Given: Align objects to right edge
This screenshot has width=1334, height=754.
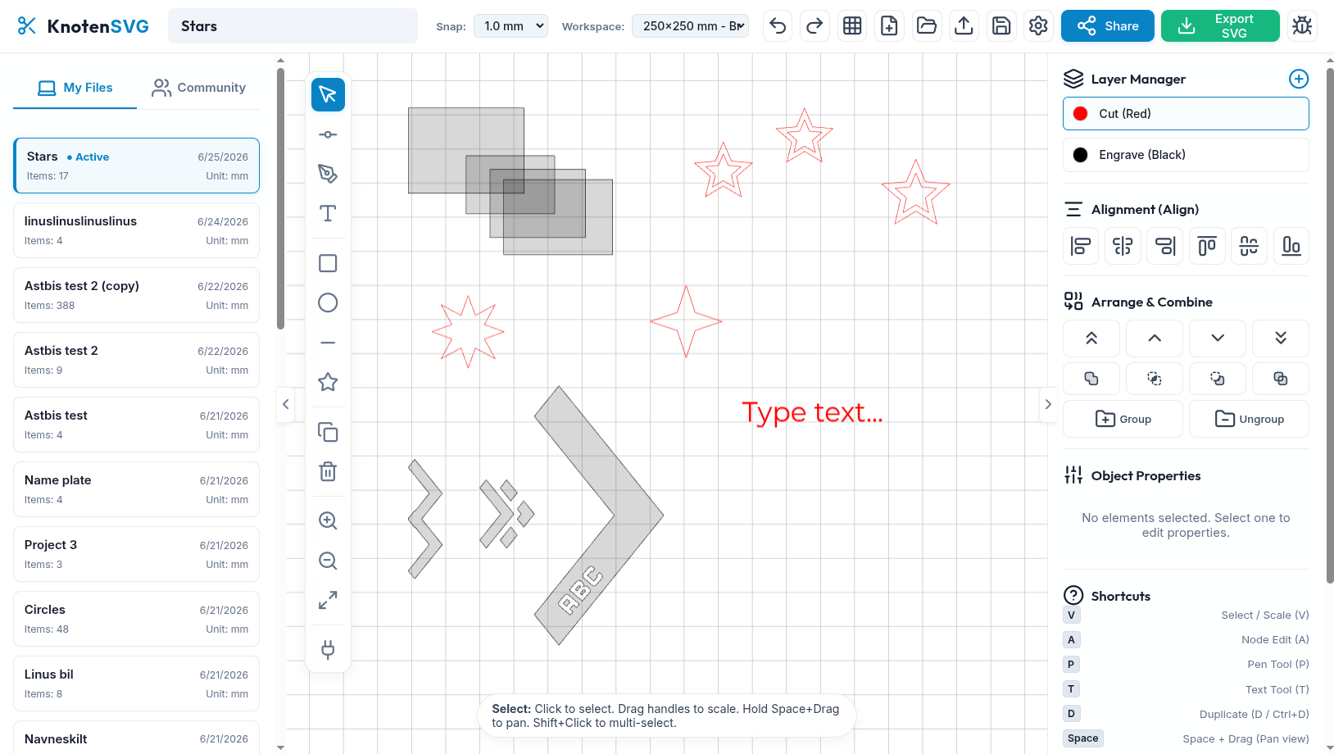Looking at the screenshot, I should click(x=1165, y=246).
